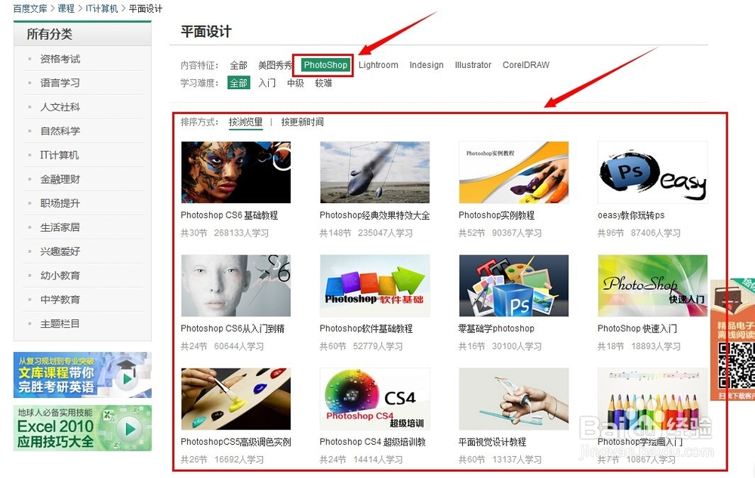Sort courses by 按更新时间
This screenshot has height=478, width=755.
coord(303,122)
